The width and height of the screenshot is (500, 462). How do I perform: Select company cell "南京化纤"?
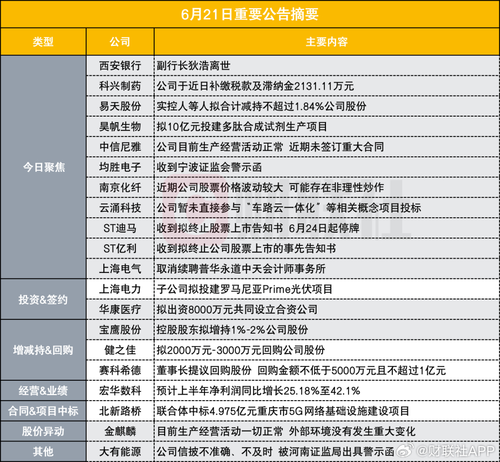tap(120, 187)
